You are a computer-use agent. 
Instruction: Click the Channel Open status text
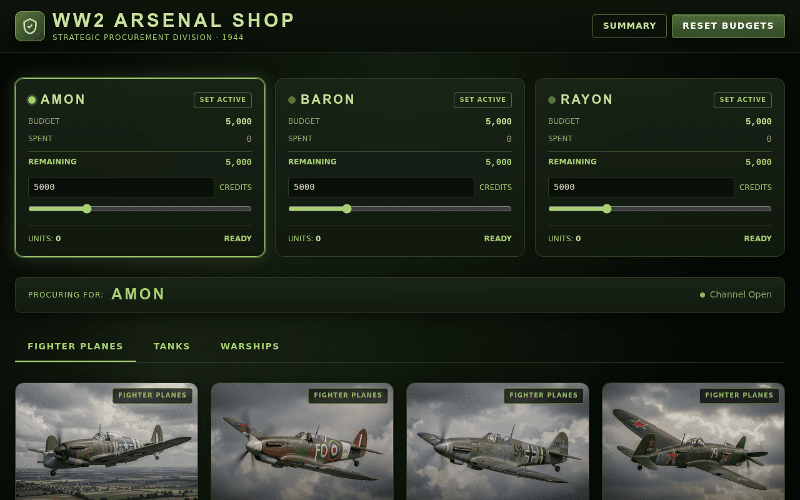[741, 294]
